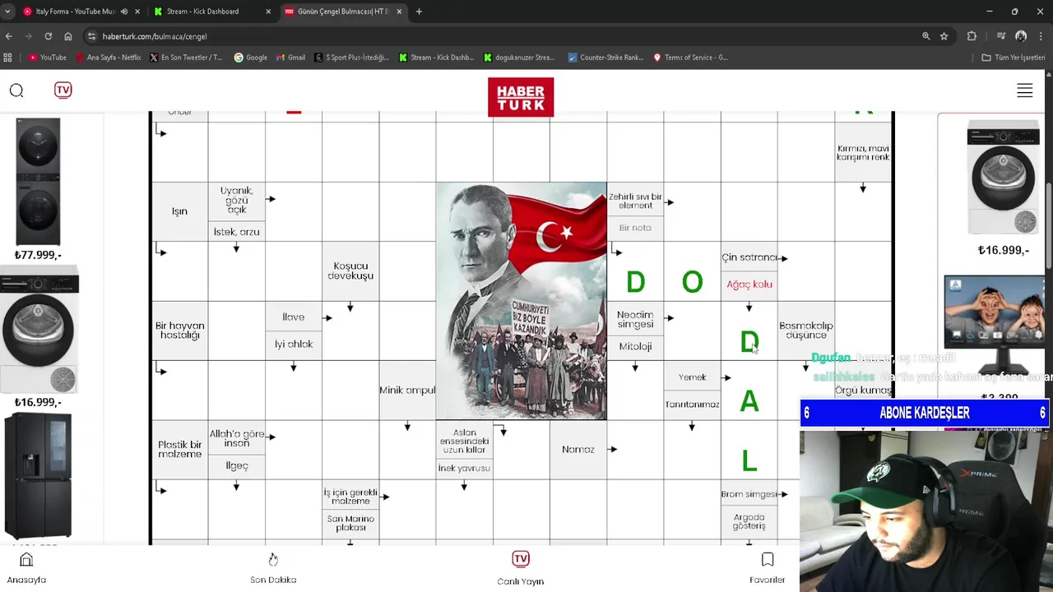The height and width of the screenshot is (592, 1053).
Task: Switch to the Stream - Kick Dashboard tab
Action: click(202, 12)
